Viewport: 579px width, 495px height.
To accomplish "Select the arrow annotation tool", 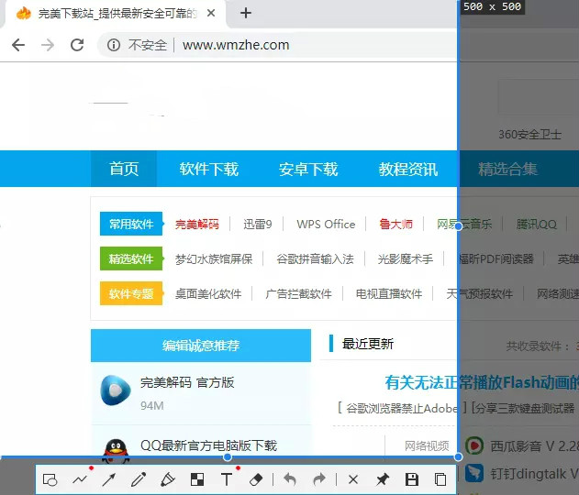I will click(109, 479).
